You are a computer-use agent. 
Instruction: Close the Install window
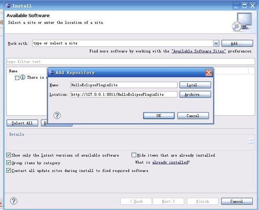253,6
